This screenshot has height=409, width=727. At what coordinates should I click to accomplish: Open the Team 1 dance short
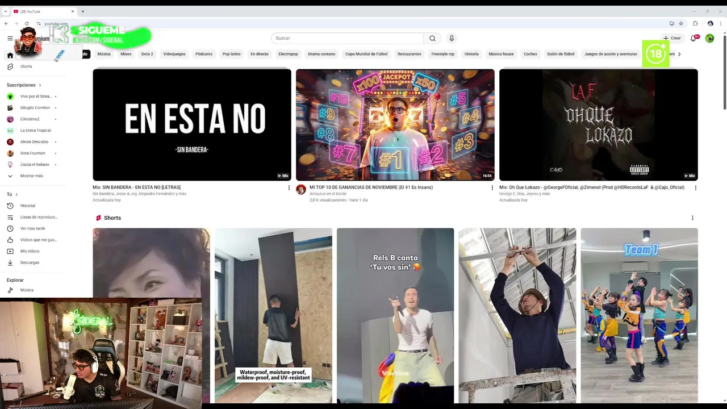(x=639, y=315)
